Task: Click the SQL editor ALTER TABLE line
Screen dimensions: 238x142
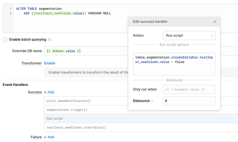Action: (39, 9)
